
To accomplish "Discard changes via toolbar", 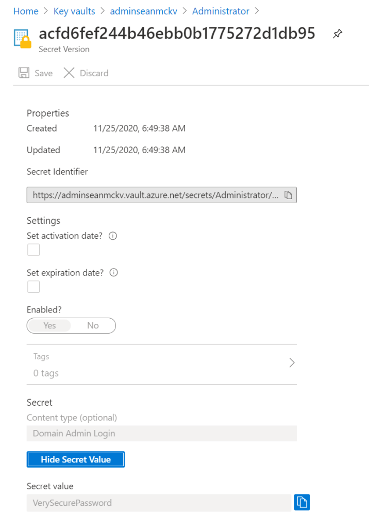I will (86, 73).
